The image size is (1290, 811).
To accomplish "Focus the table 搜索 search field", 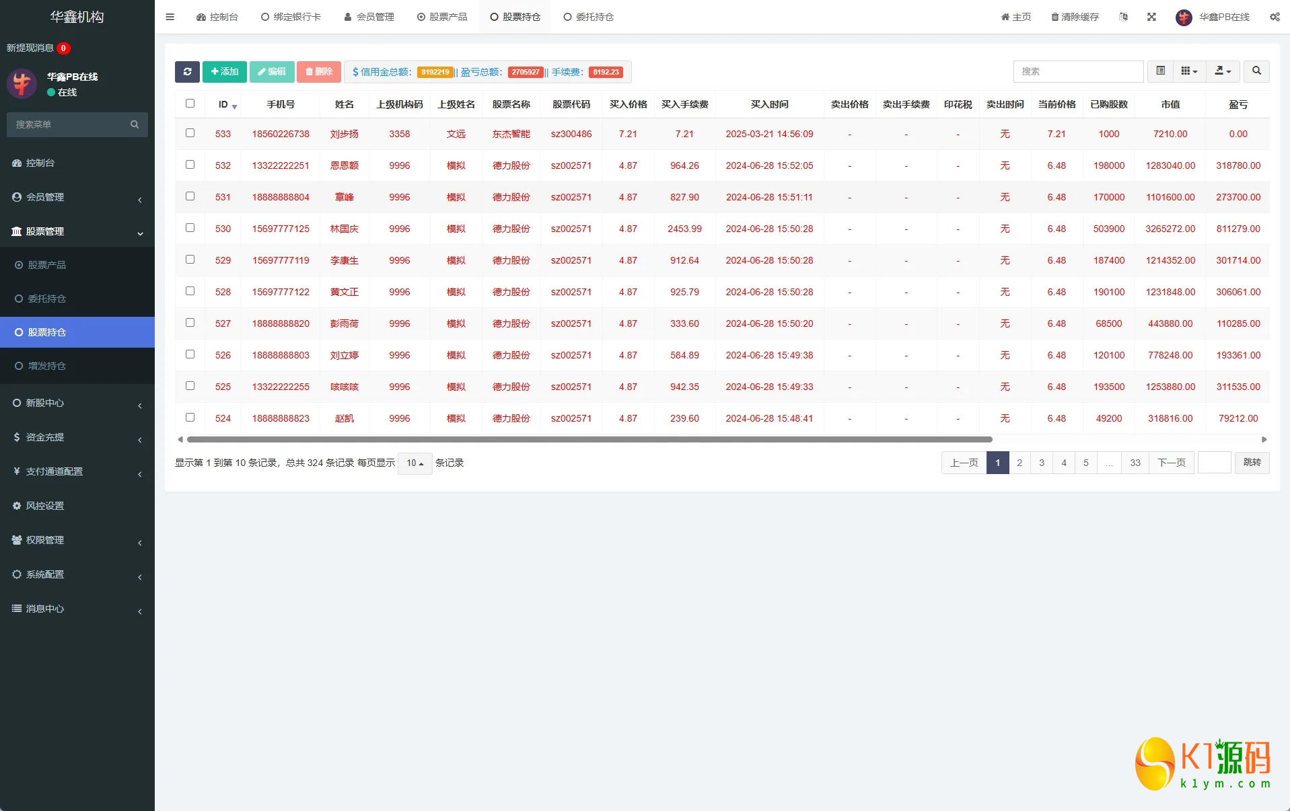I will 1078,71.
